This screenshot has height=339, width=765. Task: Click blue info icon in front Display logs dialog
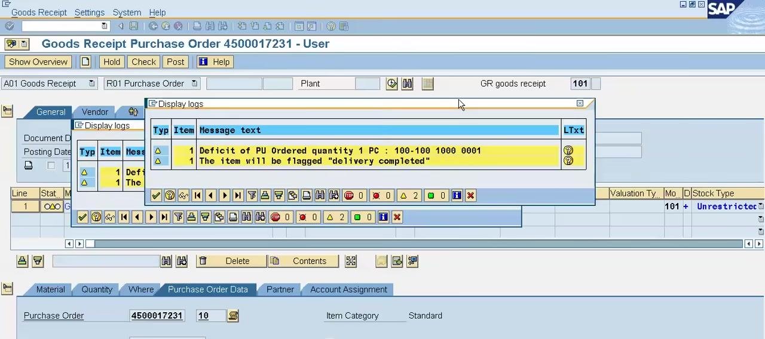457,195
